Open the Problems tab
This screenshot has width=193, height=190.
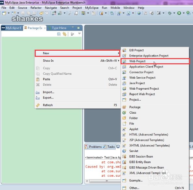coord(94,147)
